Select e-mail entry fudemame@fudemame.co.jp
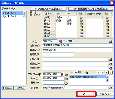Screen dimensions: 115x99 click(88, 77)
